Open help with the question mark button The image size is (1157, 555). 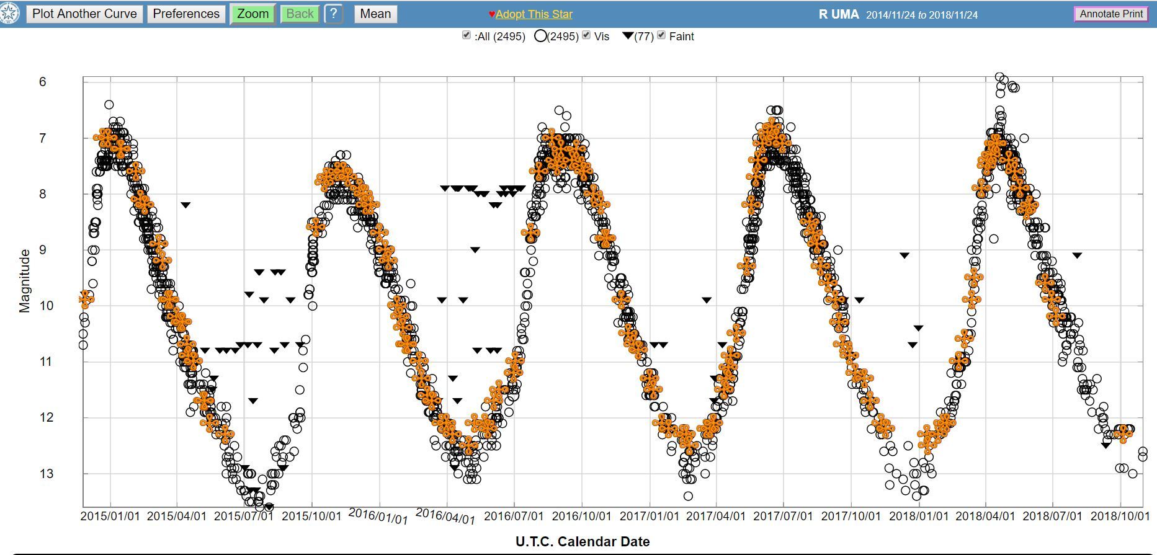(x=333, y=14)
